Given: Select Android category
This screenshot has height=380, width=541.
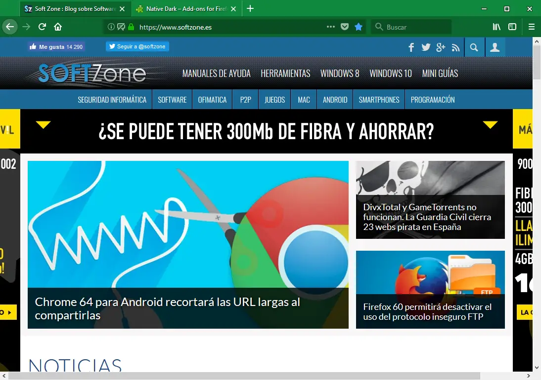Looking at the screenshot, I should (x=335, y=100).
